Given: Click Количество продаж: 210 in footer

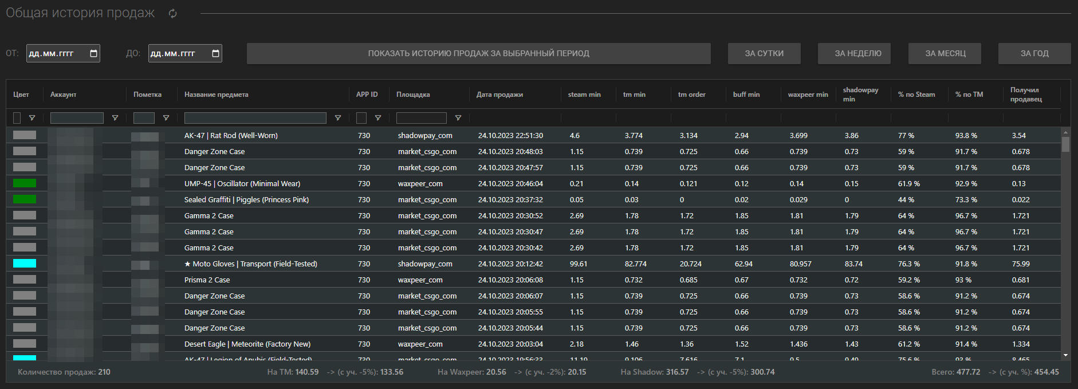Looking at the screenshot, I should [64, 372].
